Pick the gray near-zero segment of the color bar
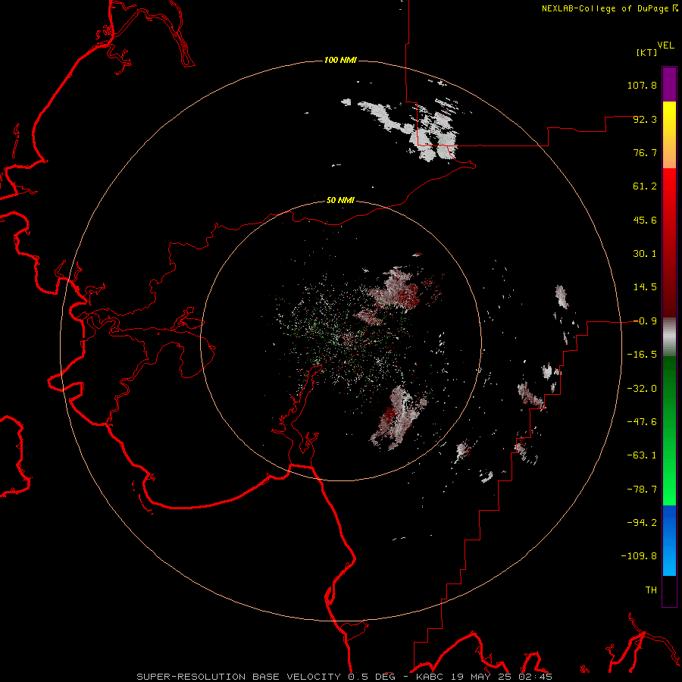 (x=669, y=337)
